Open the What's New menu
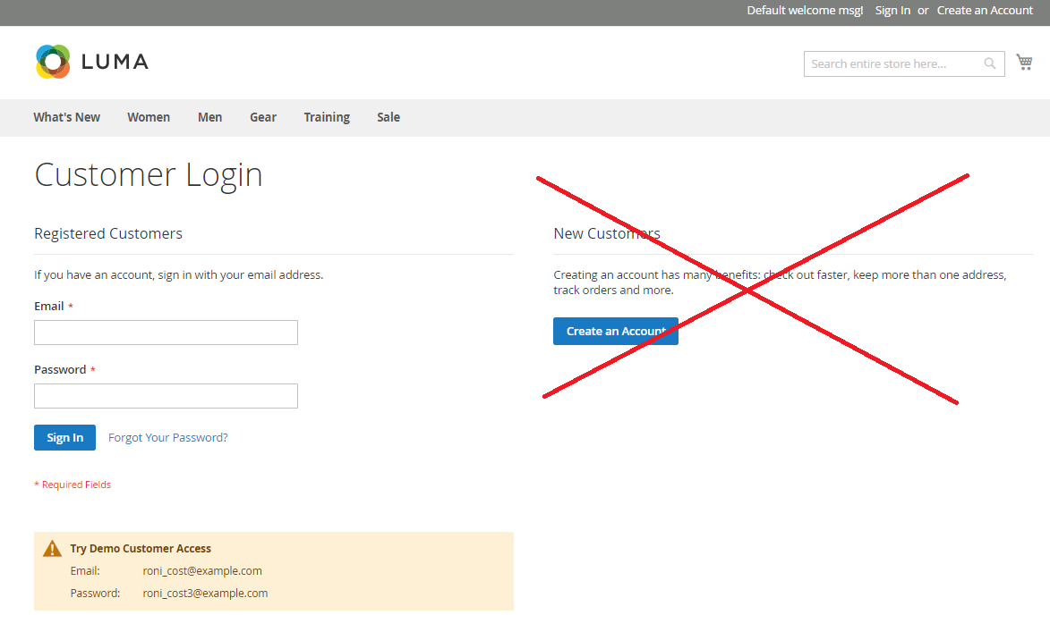The image size is (1050, 632). tap(67, 117)
